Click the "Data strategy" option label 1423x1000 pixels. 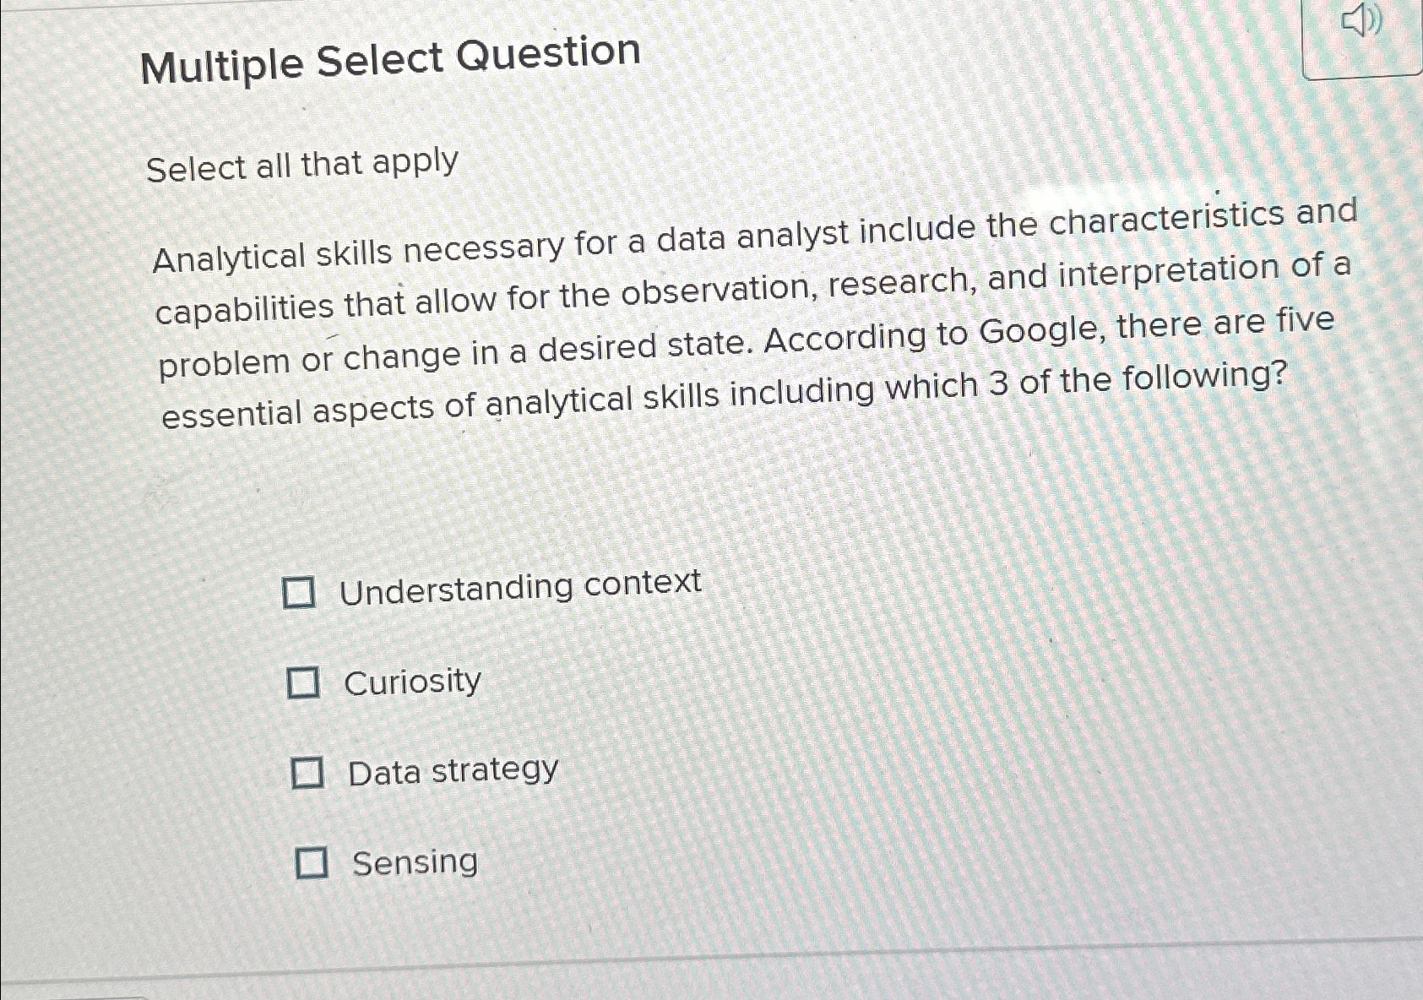coord(453,771)
